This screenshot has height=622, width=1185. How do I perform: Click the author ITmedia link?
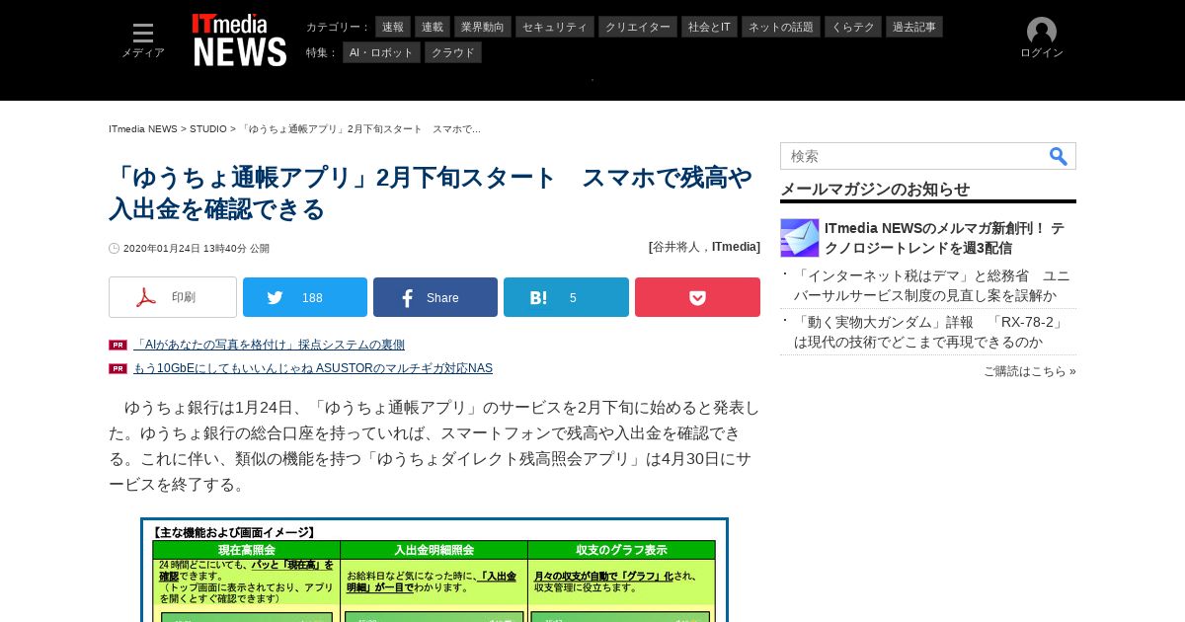click(x=736, y=247)
